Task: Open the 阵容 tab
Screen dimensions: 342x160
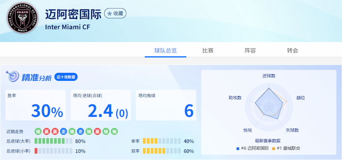Action: point(250,51)
